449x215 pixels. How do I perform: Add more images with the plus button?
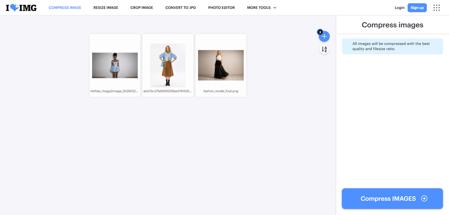tap(324, 36)
